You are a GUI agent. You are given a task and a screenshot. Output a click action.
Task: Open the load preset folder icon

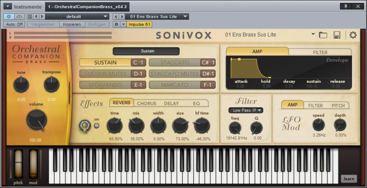click(323, 35)
